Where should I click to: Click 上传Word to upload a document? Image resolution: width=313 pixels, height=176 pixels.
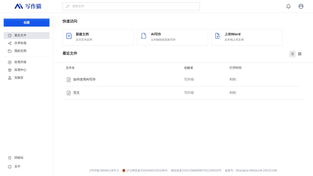pos(247,37)
